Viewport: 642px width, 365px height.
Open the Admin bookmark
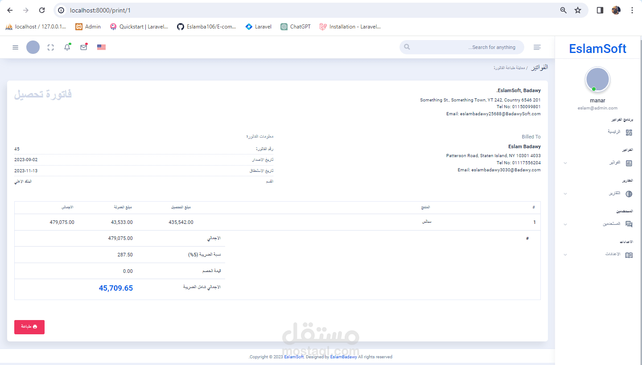coord(88,27)
